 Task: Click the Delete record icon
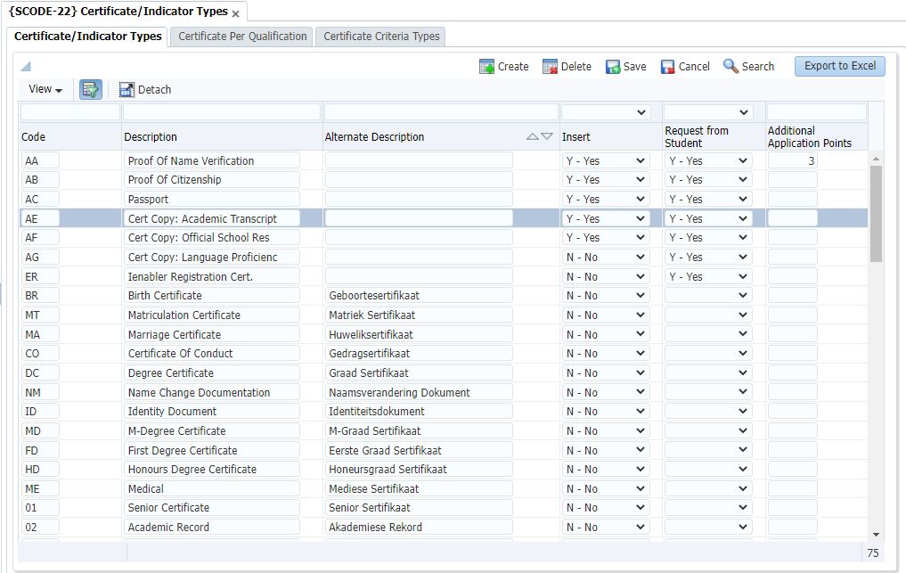550,67
